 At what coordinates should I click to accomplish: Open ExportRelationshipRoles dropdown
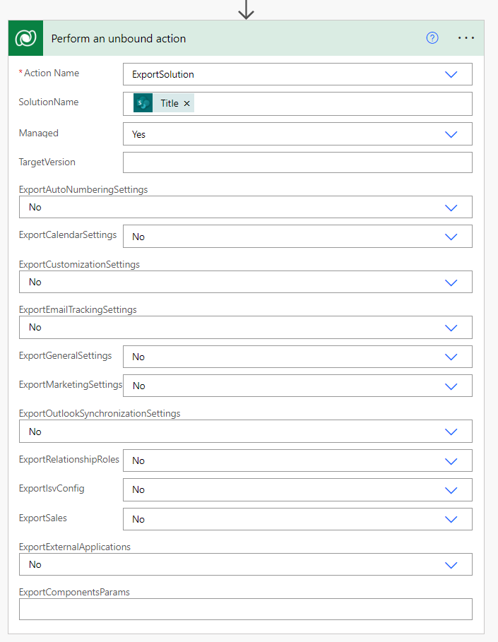point(451,460)
